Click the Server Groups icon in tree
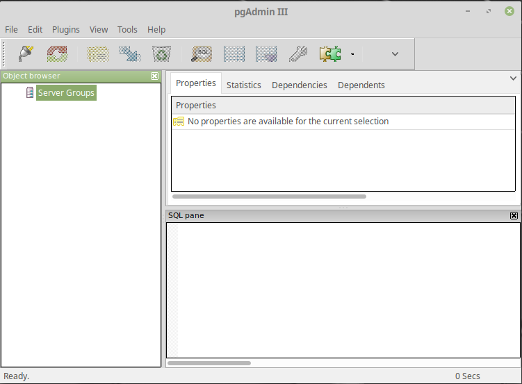522x384 pixels. coord(30,92)
